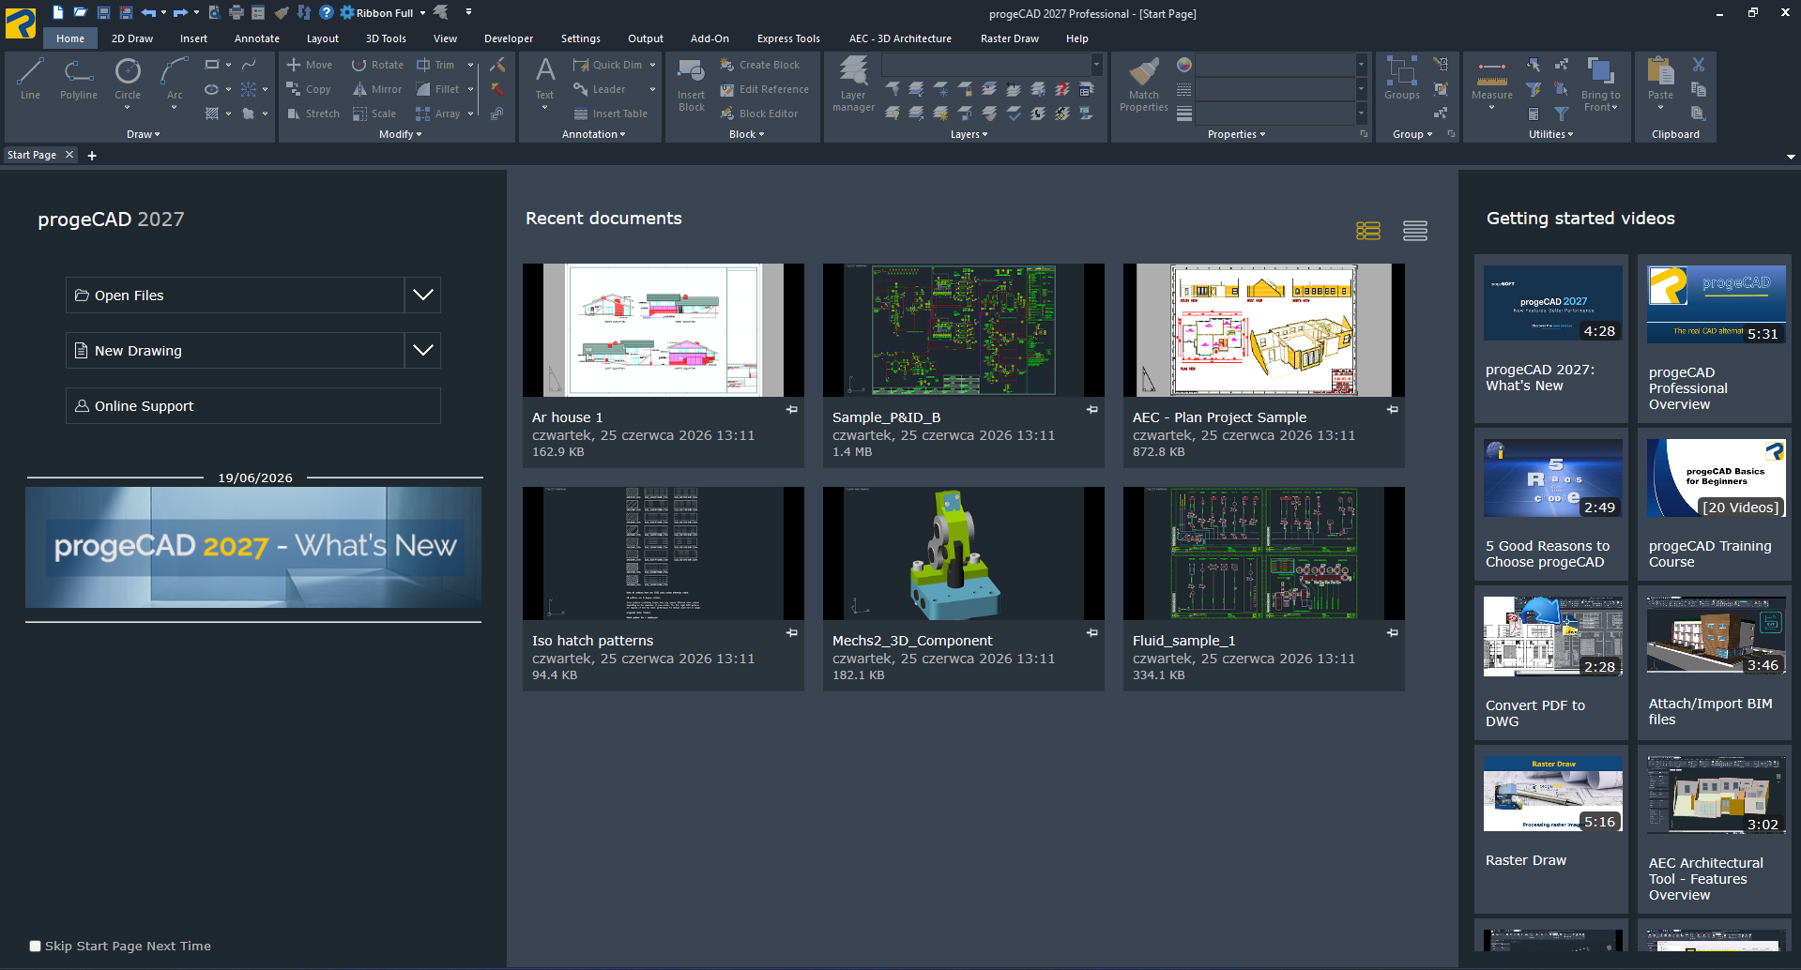
Task: Expand the Annotation panel flyout
Action: pyautogui.click(x=594, y=134)
